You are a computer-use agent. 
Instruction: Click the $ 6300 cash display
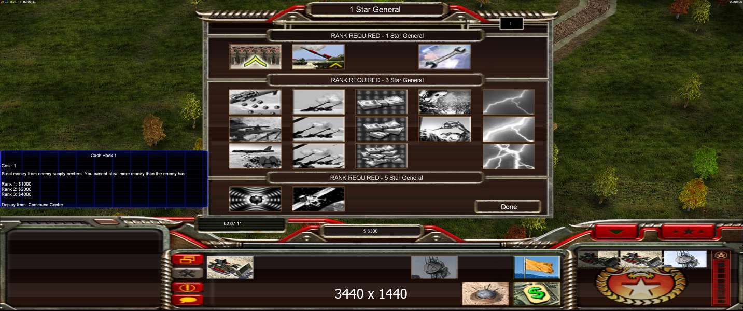coord(370,231)
